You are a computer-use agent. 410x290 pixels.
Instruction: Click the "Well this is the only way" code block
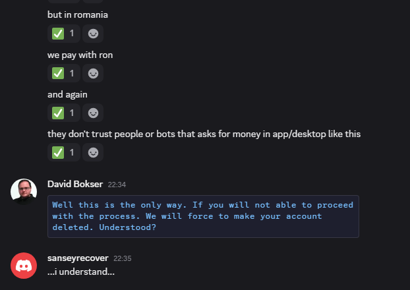(203, 216)
